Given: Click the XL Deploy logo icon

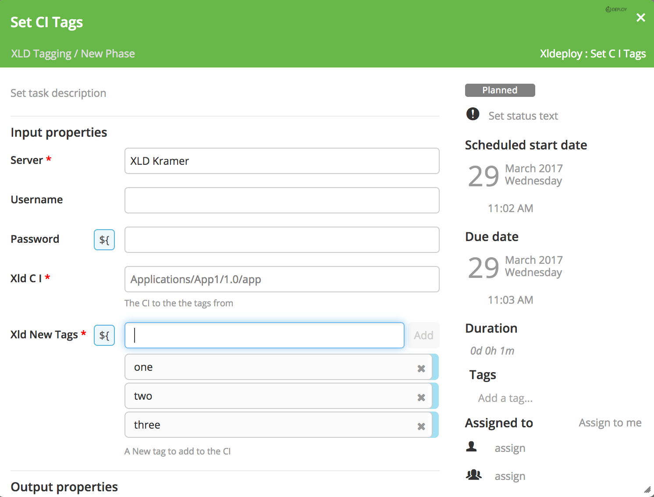Looking at the screenshot, I should [x=616, y=9].
